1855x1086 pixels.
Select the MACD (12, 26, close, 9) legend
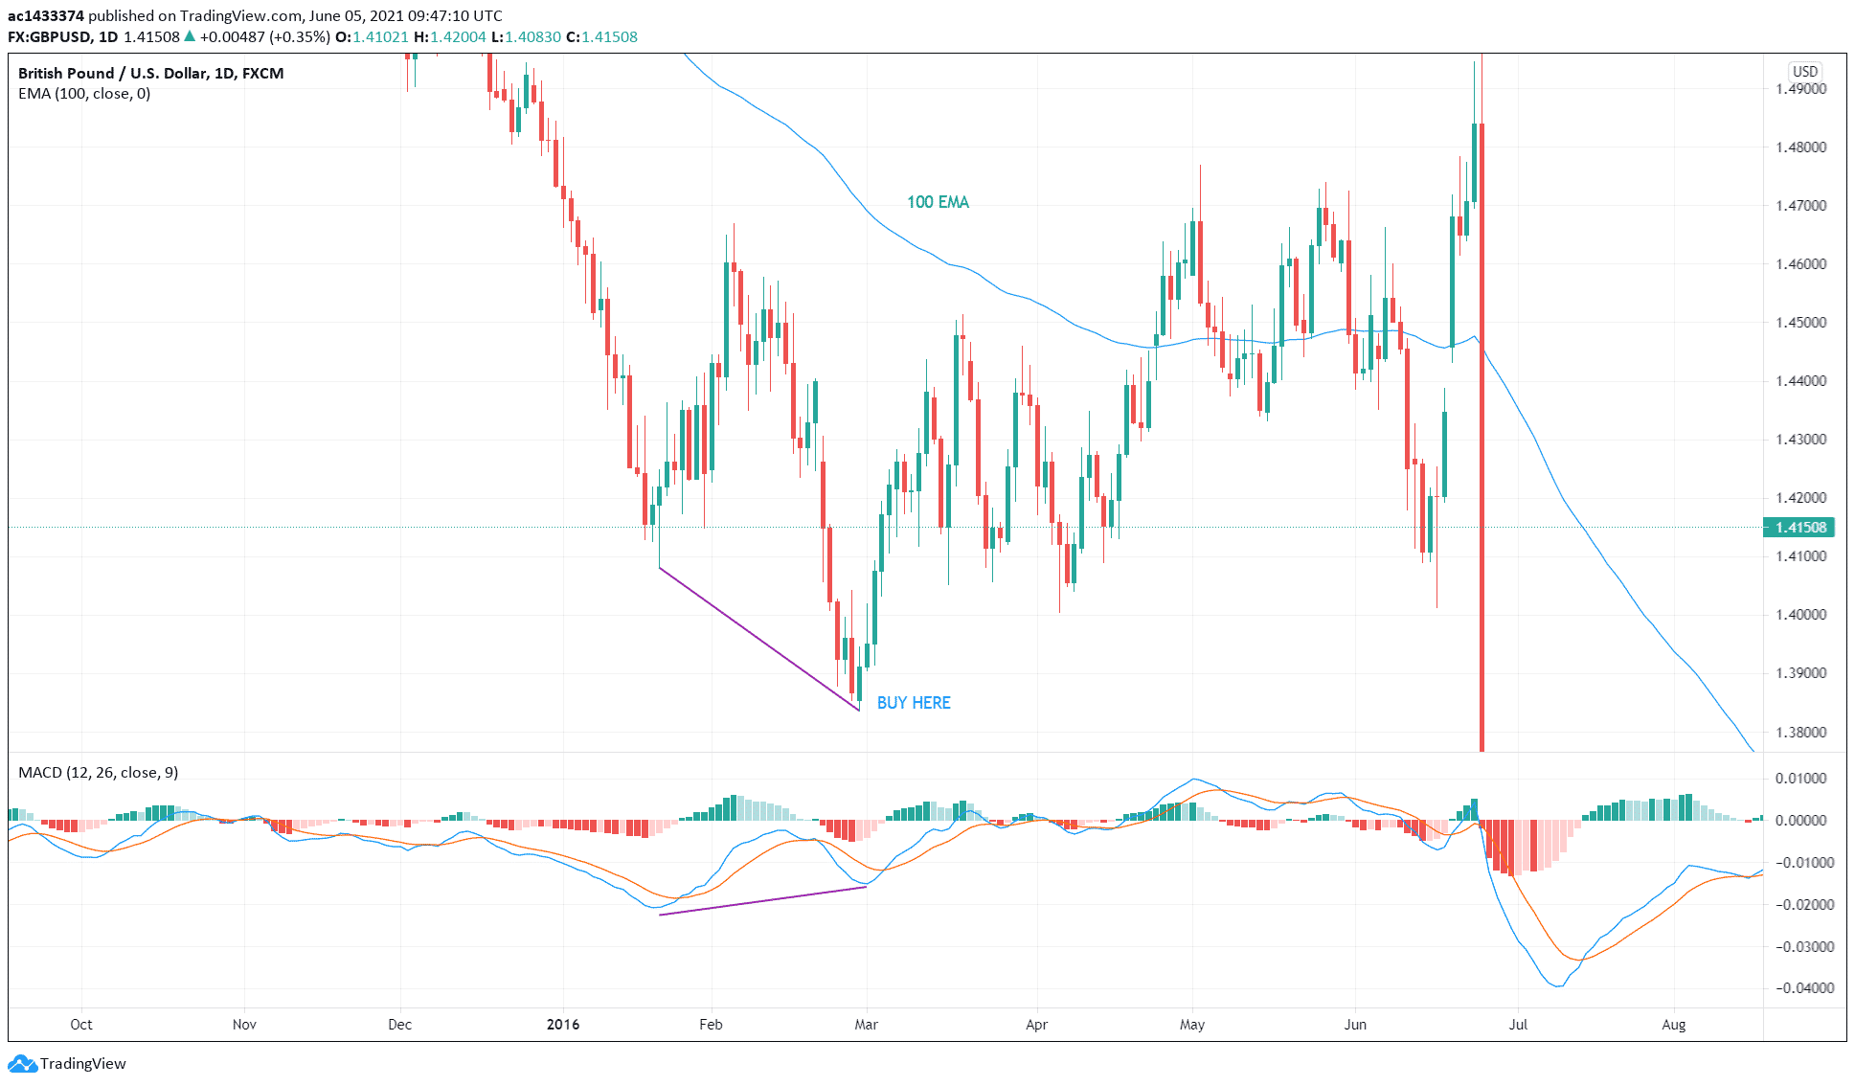pyautogui.click(x=99, y=772)
